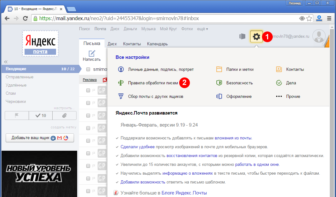Tick checkbox of first GP message

pyautogui.click(x=88, y=90)
